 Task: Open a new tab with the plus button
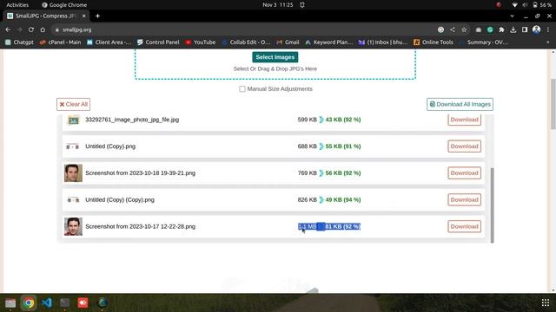point(97,16)
